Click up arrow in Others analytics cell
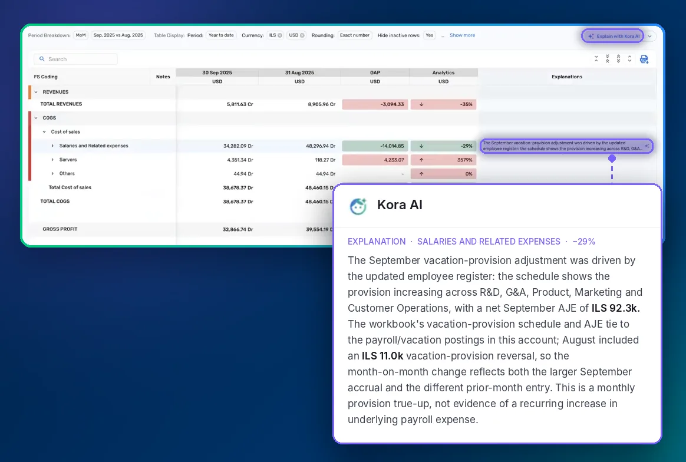 tap(421, 174)
